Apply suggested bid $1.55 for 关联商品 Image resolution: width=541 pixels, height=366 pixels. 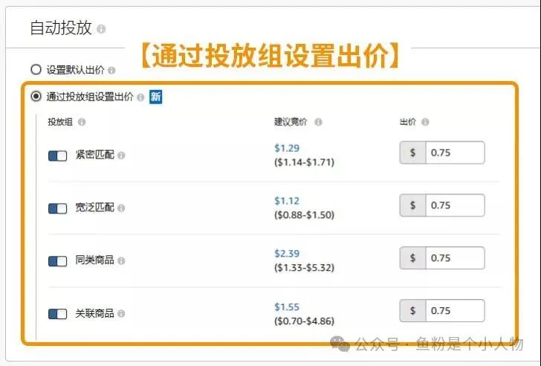click(x=287, y=307)
